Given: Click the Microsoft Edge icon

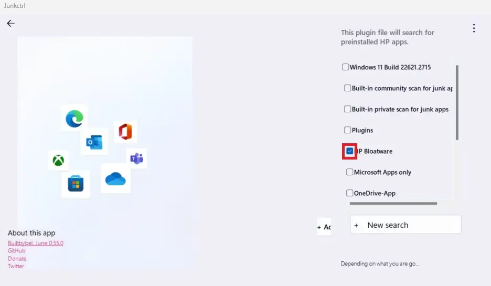Looking at the screenshot, I should coord(74,119).
